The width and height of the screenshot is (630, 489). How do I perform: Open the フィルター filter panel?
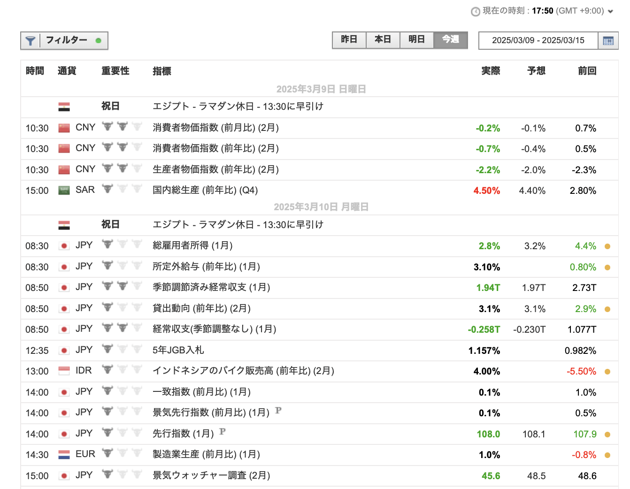pyautogui.click(x=66, y=40)
